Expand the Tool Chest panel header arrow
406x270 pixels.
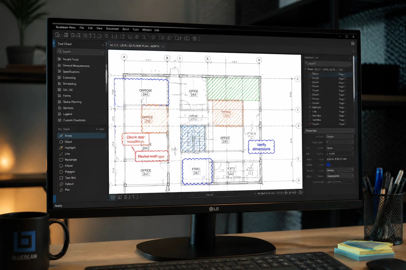[103, 45]
